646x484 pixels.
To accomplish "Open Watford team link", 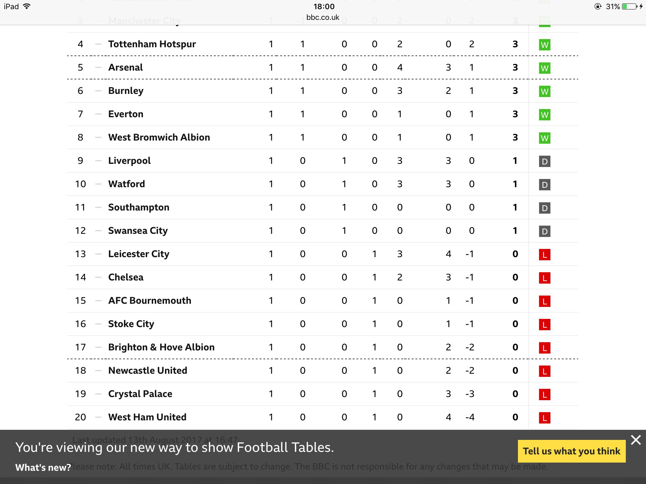I will 126,184.
